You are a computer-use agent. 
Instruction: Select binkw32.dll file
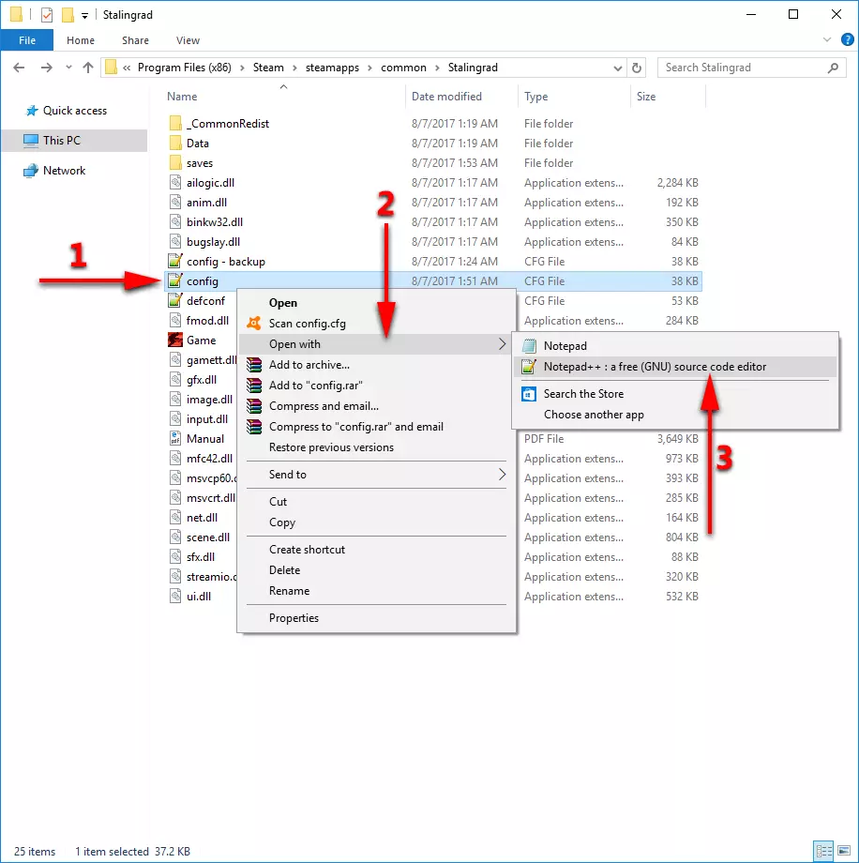(x=215, y=222)
